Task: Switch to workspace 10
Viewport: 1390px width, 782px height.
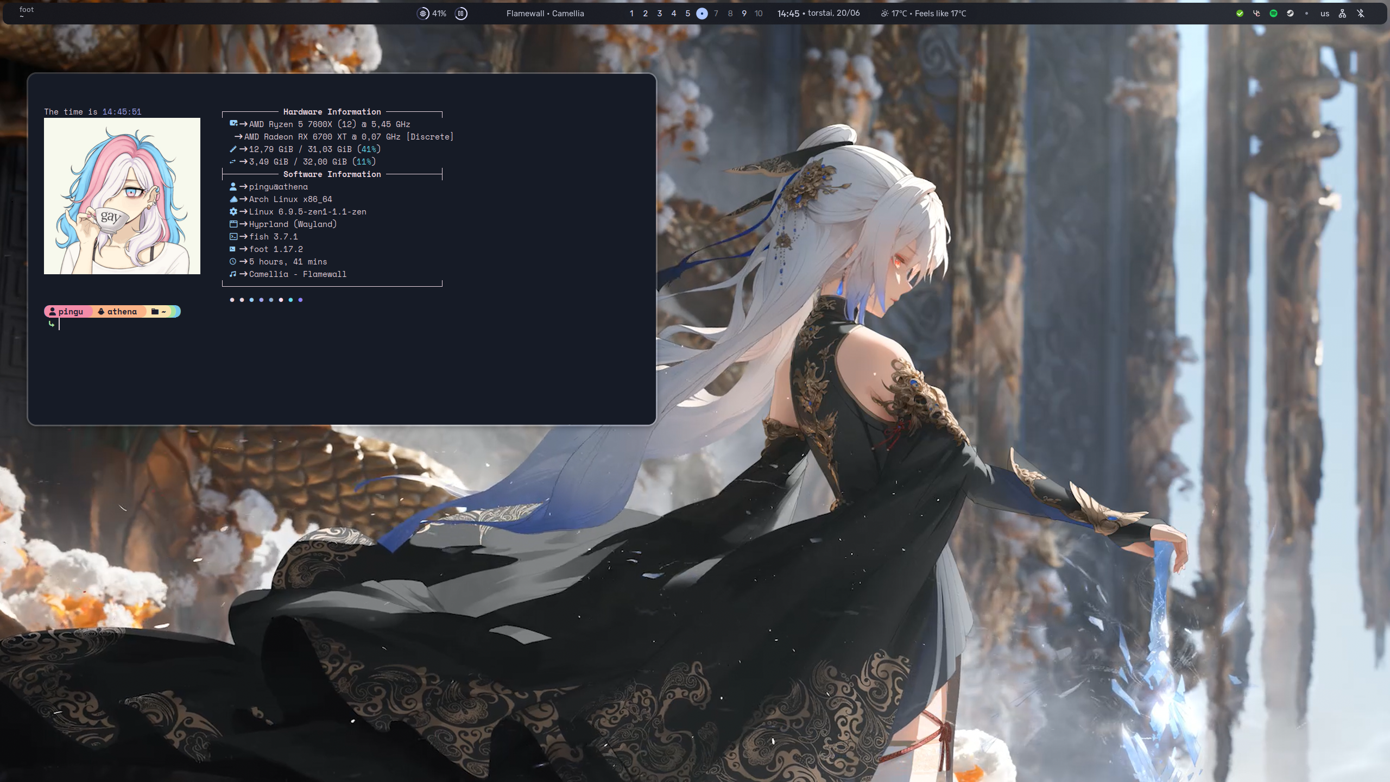Action: (x=759, y=14)
